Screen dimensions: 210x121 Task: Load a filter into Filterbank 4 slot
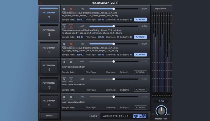pyautogui.click(x=64, y=62)
